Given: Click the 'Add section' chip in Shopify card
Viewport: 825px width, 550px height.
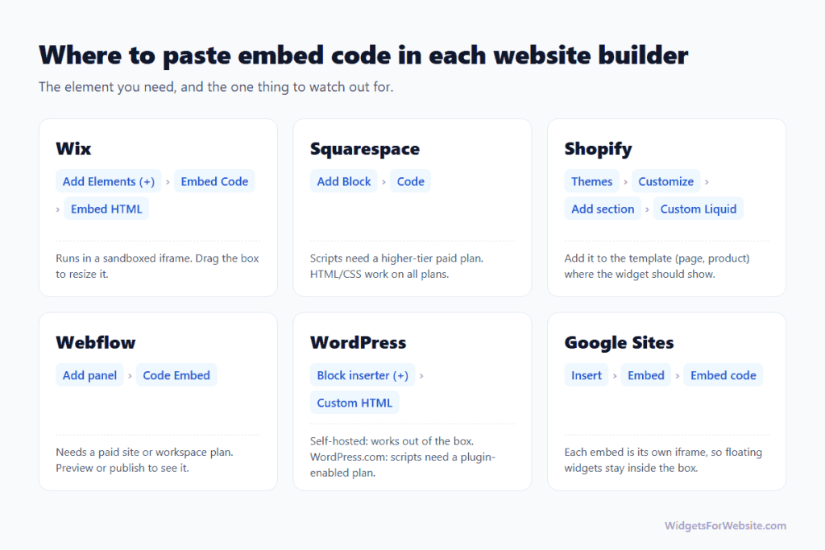Looking at the screenshot, I should (x=603, y=209).
